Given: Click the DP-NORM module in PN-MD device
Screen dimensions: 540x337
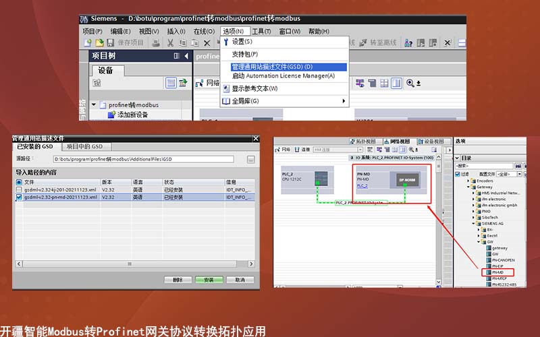Looking at the screenshot, I should 407,180.
